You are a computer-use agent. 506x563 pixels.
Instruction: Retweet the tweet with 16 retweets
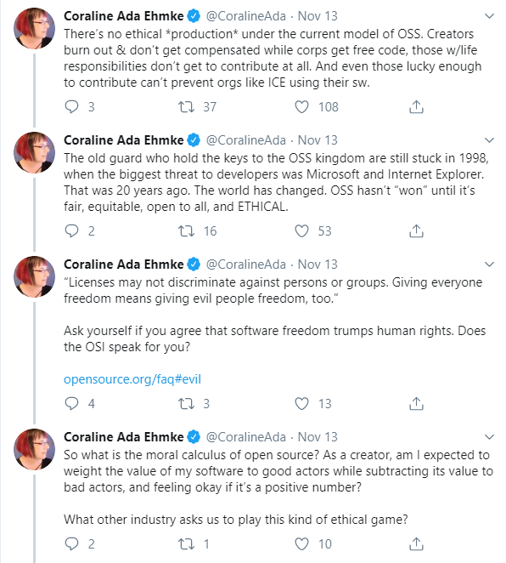(x=186, y=230)
